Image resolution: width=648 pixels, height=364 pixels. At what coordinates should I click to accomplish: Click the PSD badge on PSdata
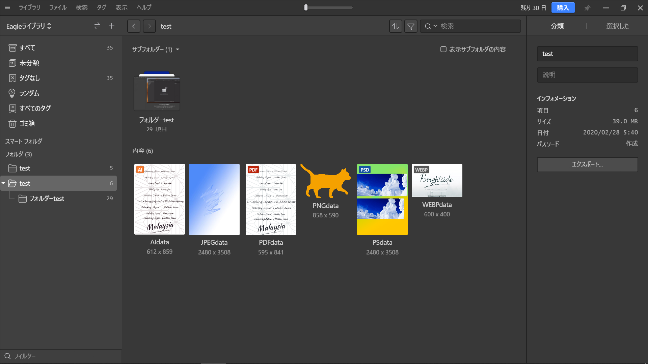pyautogui.click(x=365, y=170)
